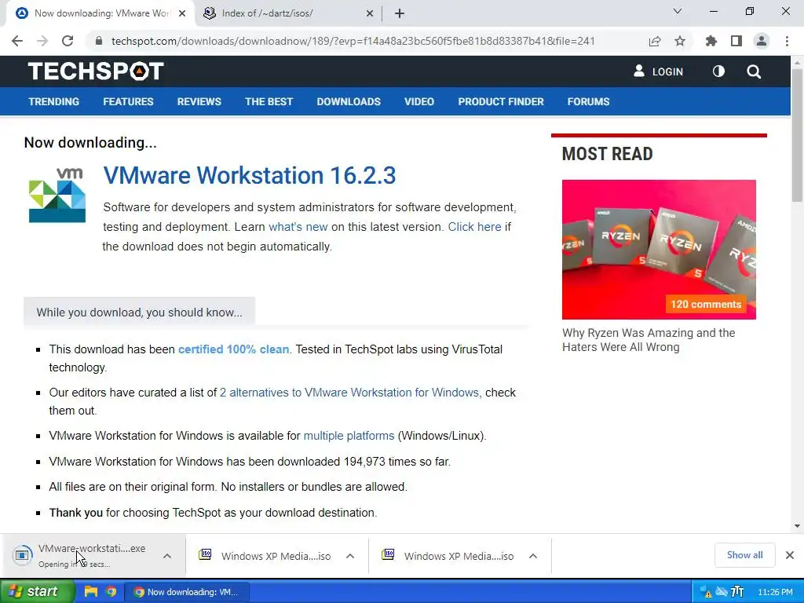Follow the "what's new" link

[298, 227]
